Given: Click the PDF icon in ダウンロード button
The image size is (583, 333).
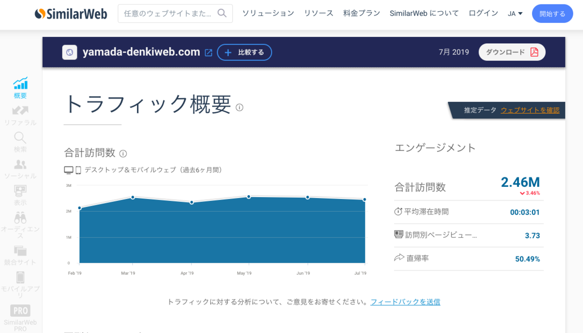Looking at the screenshot, I should click(534, 52).
